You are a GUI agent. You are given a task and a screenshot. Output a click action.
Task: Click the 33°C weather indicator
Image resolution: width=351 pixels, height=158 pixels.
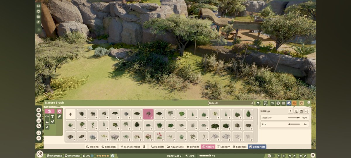tap(190, 156)
